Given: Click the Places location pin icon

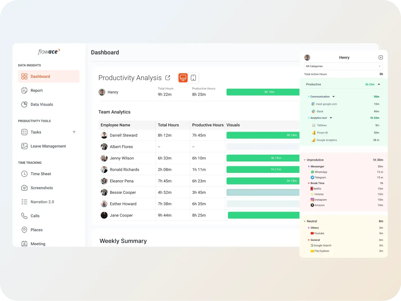Looking at the screenshot, I should pyautogui.click(x=24, y=230).
